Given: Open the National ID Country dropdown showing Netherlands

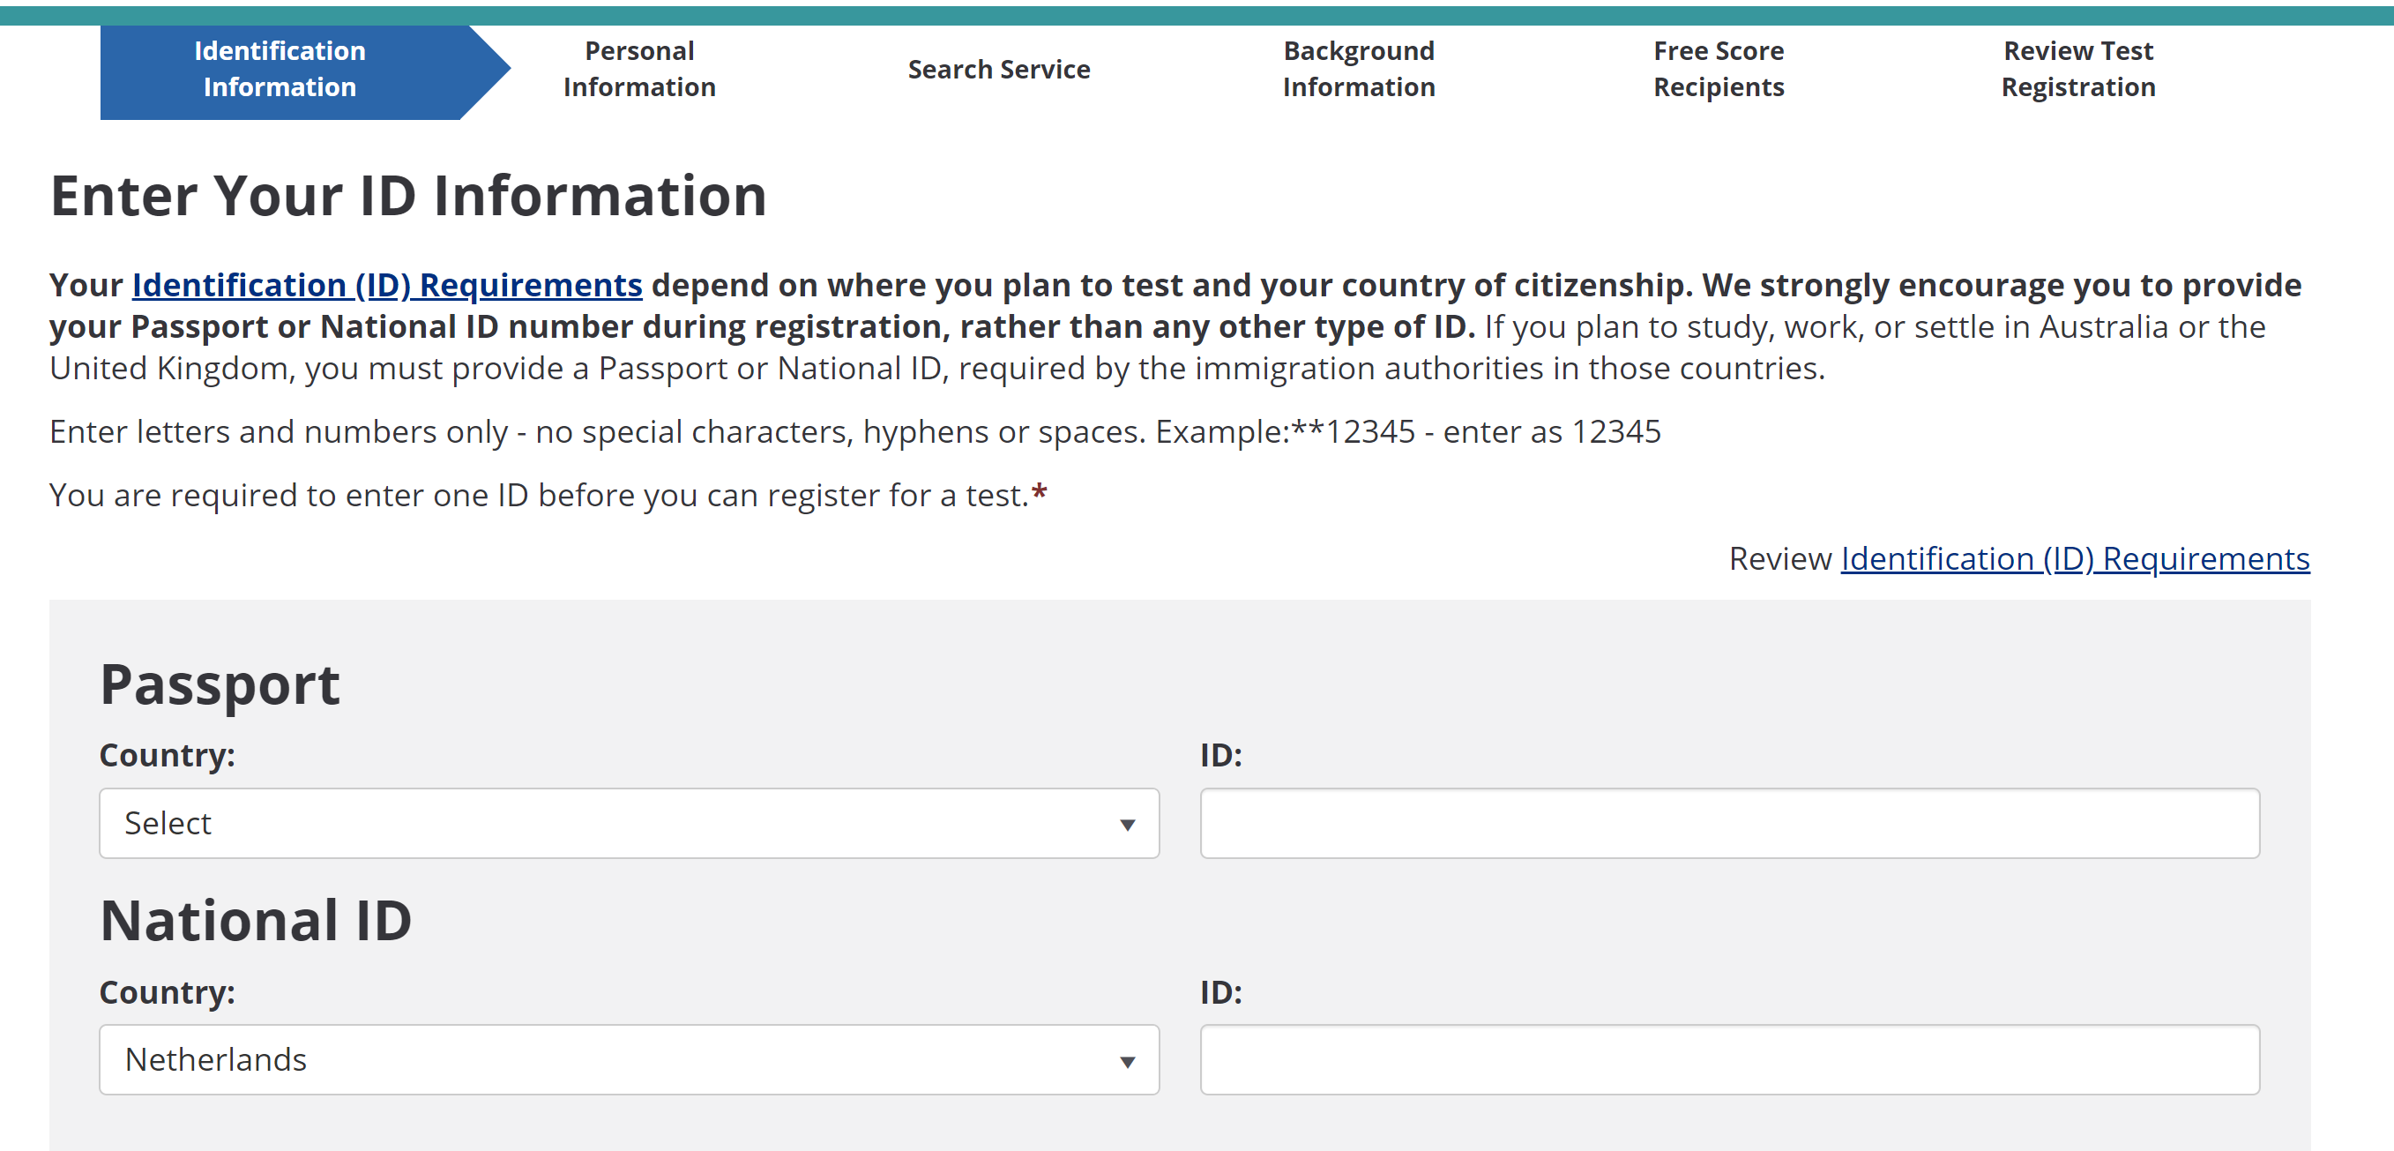Looking at the screenshot, I should (x=630, y=1060).
